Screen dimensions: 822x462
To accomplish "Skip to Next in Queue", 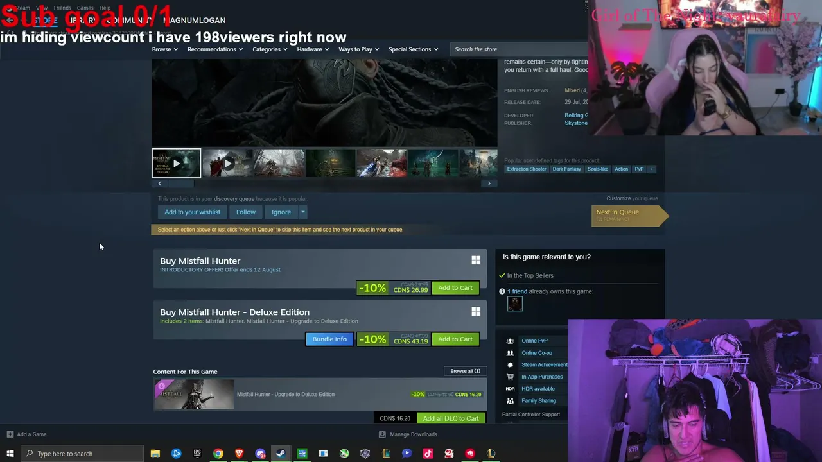I will point(629,216).
